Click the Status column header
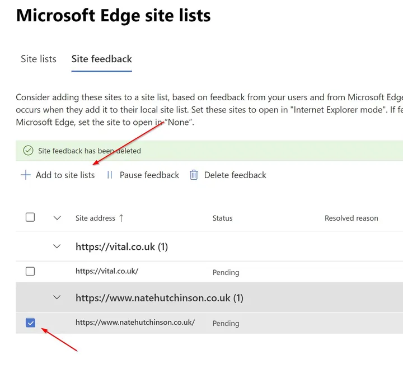 pyautogui.click(x=222, y=218)
